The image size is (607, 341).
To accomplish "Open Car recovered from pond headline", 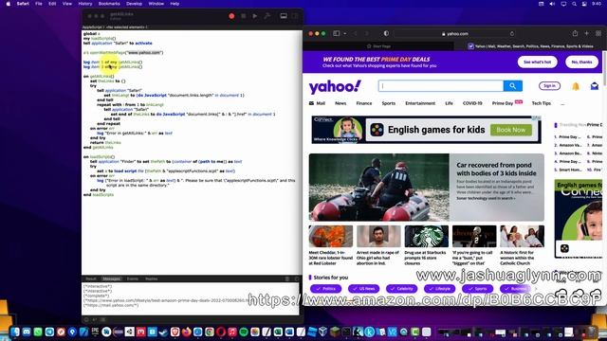I will pyautogui.click(x=496, y=169).
